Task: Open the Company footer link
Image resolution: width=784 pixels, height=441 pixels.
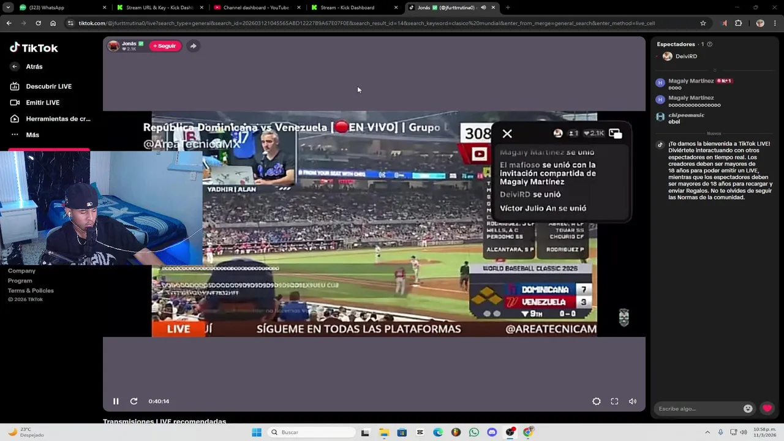Action: pyautogui.click(x=21, y=271)
